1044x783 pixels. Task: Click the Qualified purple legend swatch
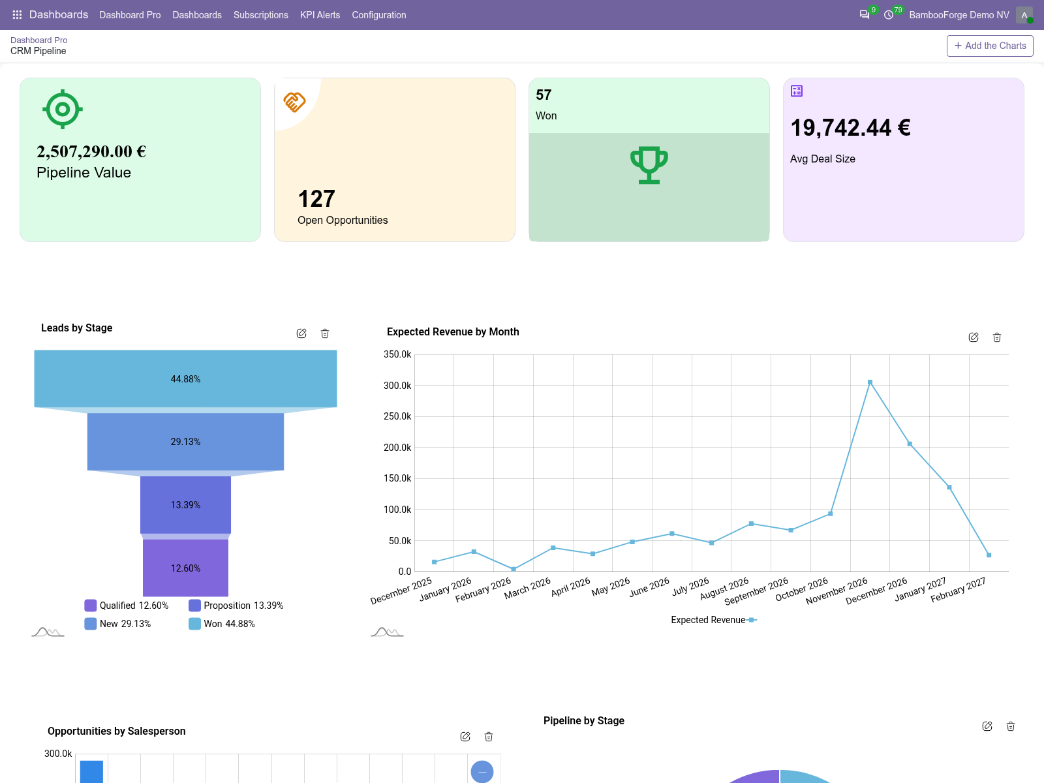pyautogui.click(x=91, y=606)
